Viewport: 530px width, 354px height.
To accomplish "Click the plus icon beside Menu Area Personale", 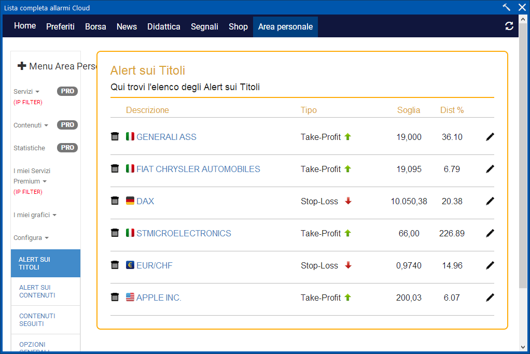I will point(22,66).
